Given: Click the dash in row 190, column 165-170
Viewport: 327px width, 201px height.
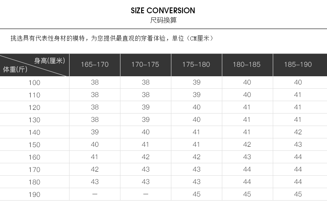Looking at the screenshot, I should [x=95, y=194].
